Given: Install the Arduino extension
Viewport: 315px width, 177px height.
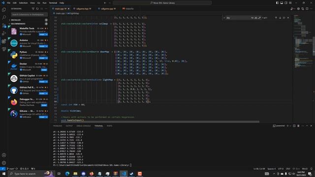Looking at the screenshot, I should tap(42, 46).
